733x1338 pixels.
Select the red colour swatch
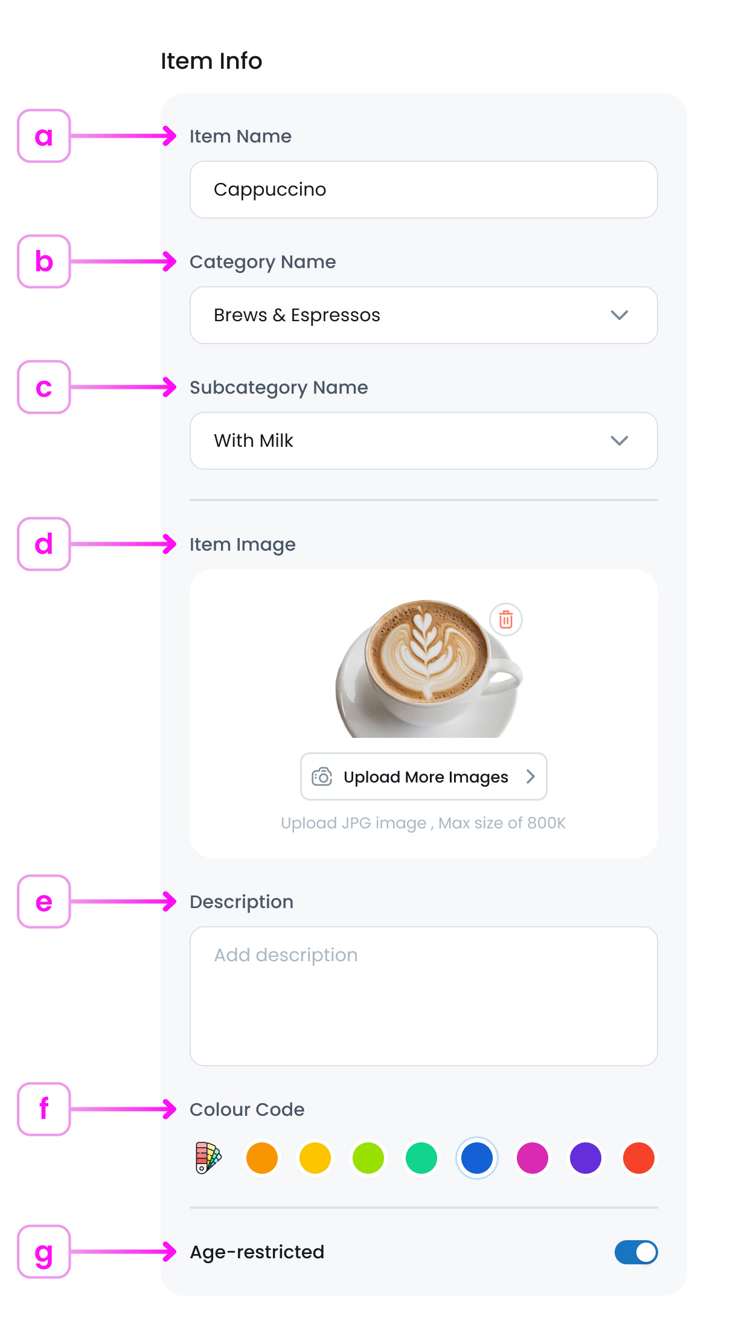pos(639,1158)
